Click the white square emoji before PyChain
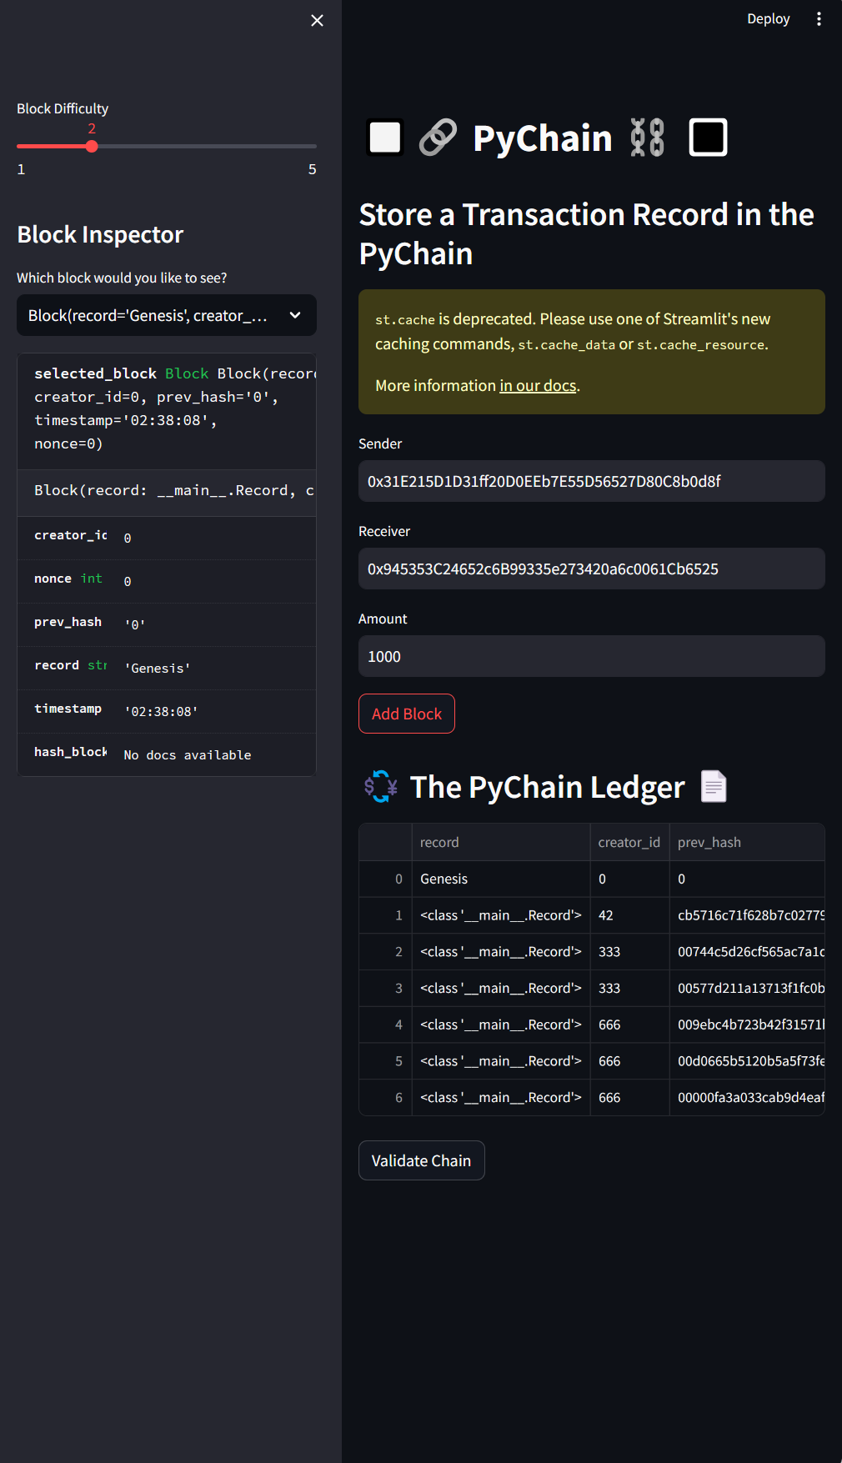This screenshot has height=1463, width=842. (x=385, y=138)
